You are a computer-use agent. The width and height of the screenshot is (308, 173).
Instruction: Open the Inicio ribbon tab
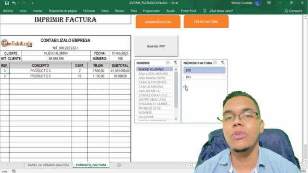click(x=23, y=11)
